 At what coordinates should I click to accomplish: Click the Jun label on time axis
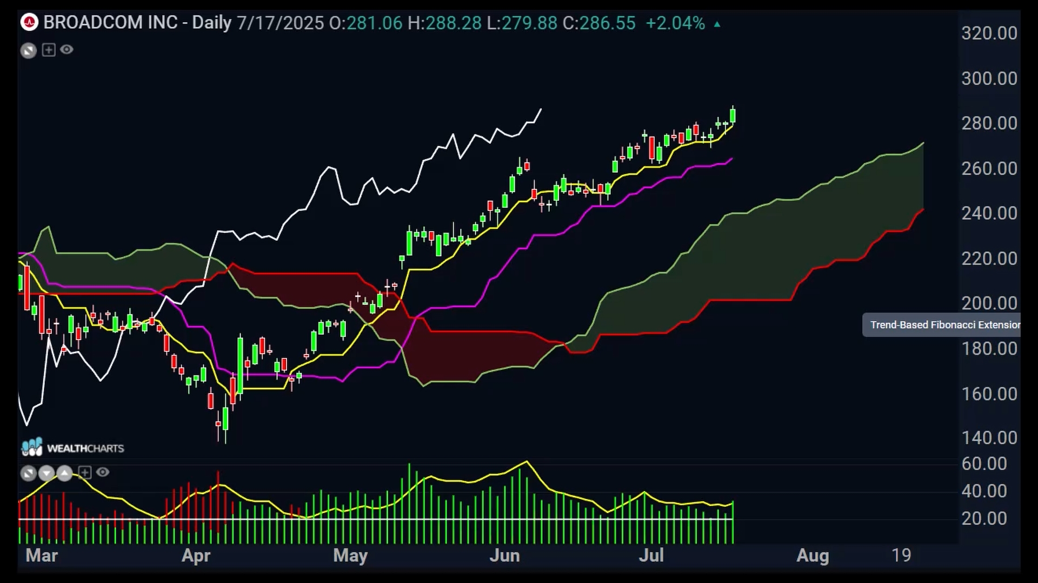point(504,555)
